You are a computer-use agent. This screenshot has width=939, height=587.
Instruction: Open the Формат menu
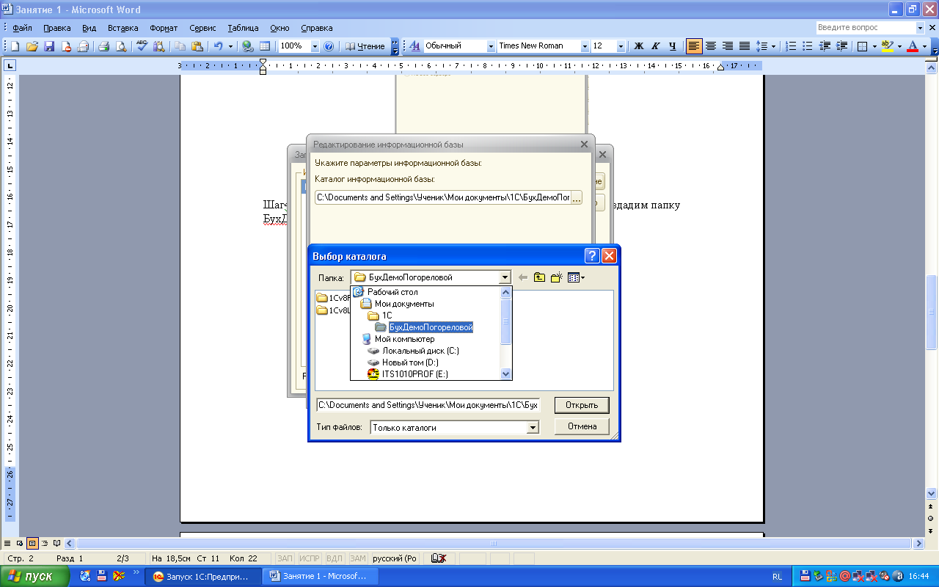[x=164, y=28]
